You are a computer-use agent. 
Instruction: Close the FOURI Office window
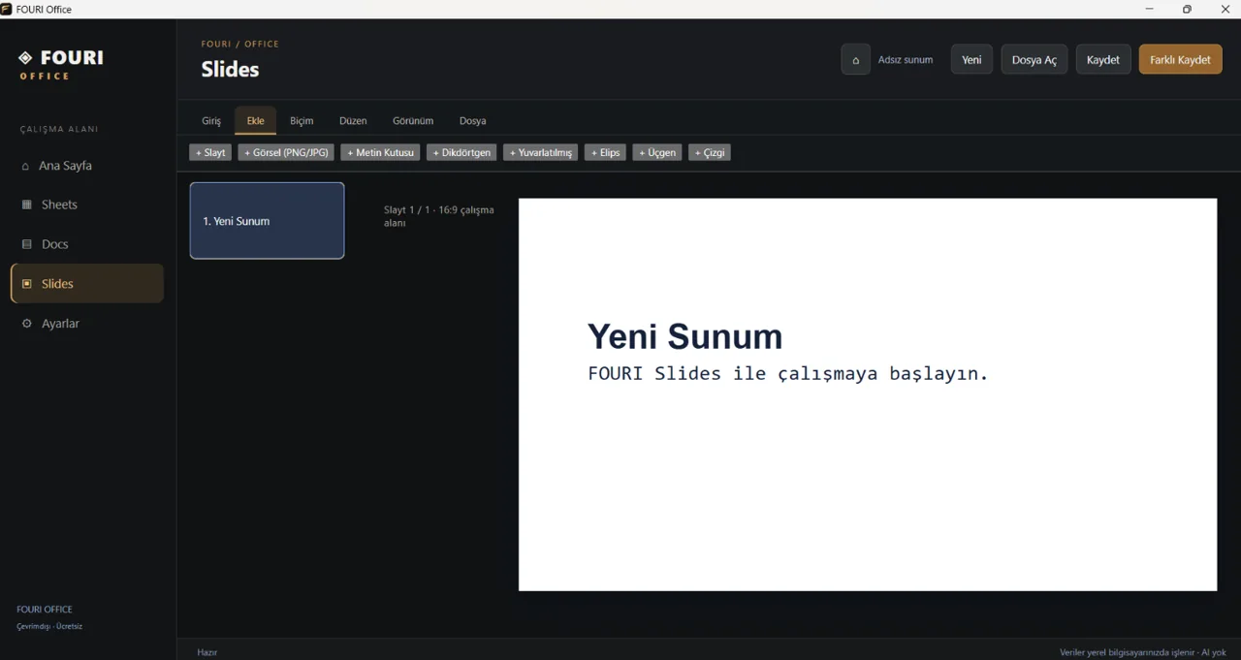pyautogui.click(x=1224, y=9)
